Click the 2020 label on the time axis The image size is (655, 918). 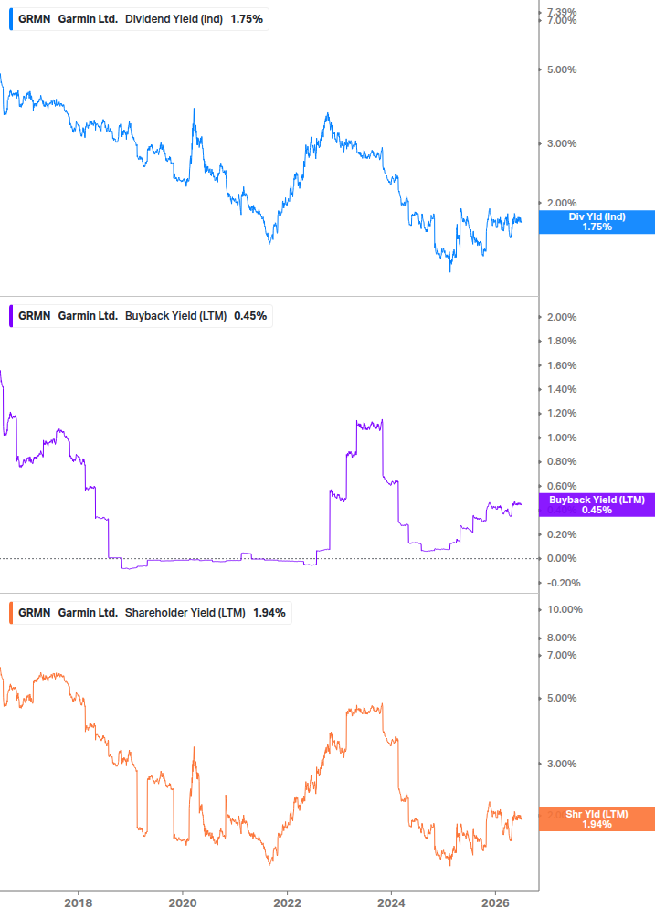tap(183, 902)
